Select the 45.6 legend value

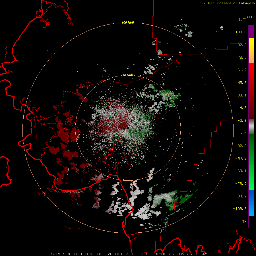click(x=242, y=82)
